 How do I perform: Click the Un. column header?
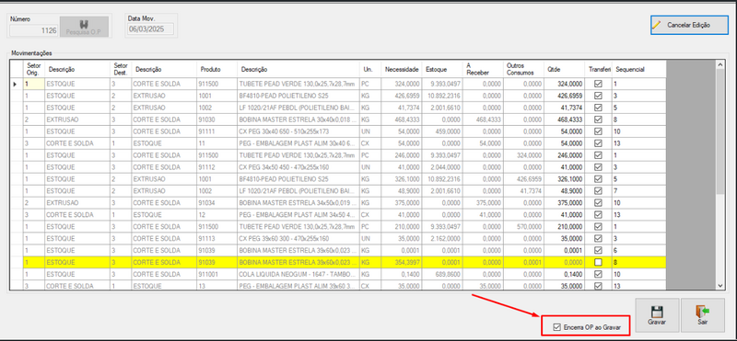tap(370, 69)
